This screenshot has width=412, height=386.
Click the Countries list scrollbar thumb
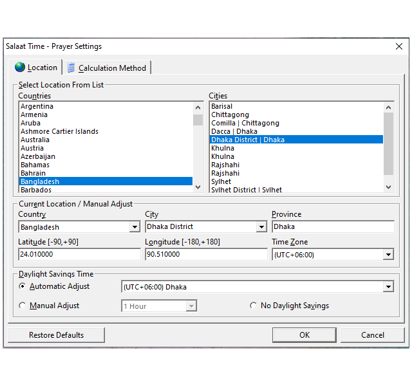[x=198, y=120]
